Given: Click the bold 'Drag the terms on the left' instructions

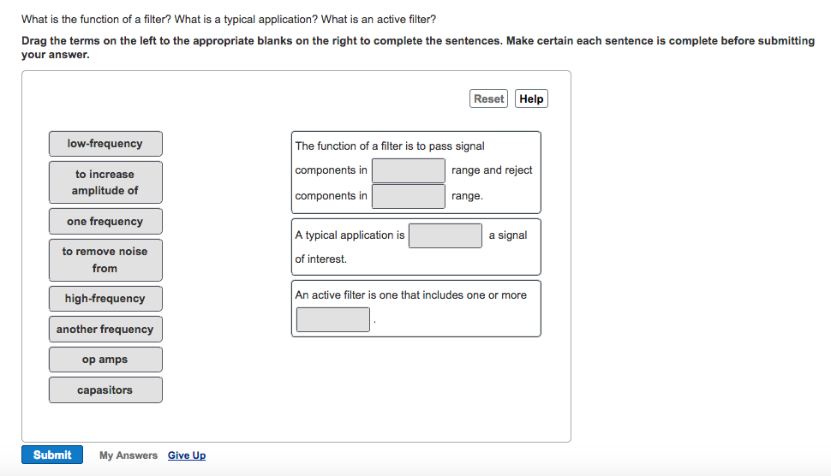Looking at the screenshot, I should [x=417, y=48].
